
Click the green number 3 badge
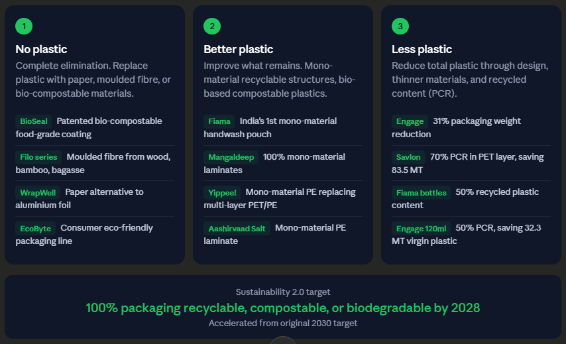400,26
